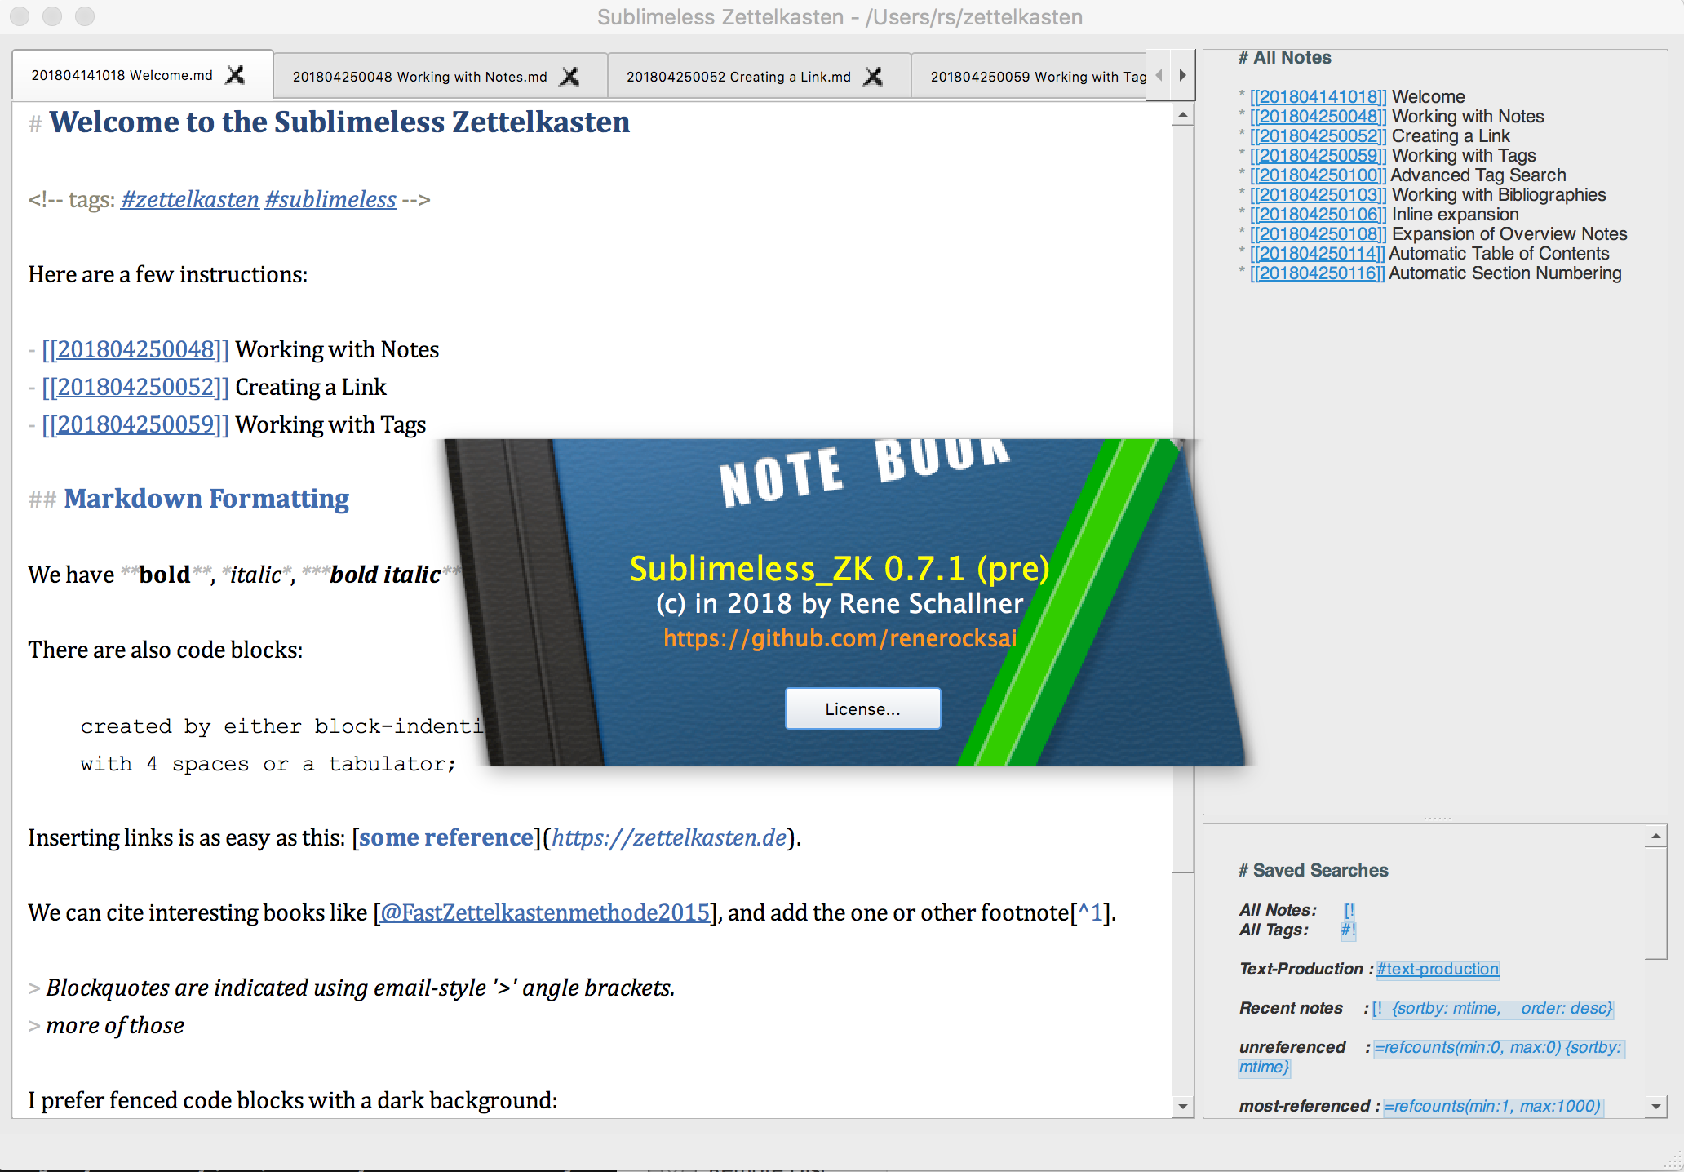Close the Working with Notes.md tab
The width and height of the screenshot is (1684, 1172).
pos(569,77)
